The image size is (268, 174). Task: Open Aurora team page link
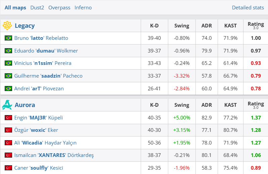[x=25, y=105]
